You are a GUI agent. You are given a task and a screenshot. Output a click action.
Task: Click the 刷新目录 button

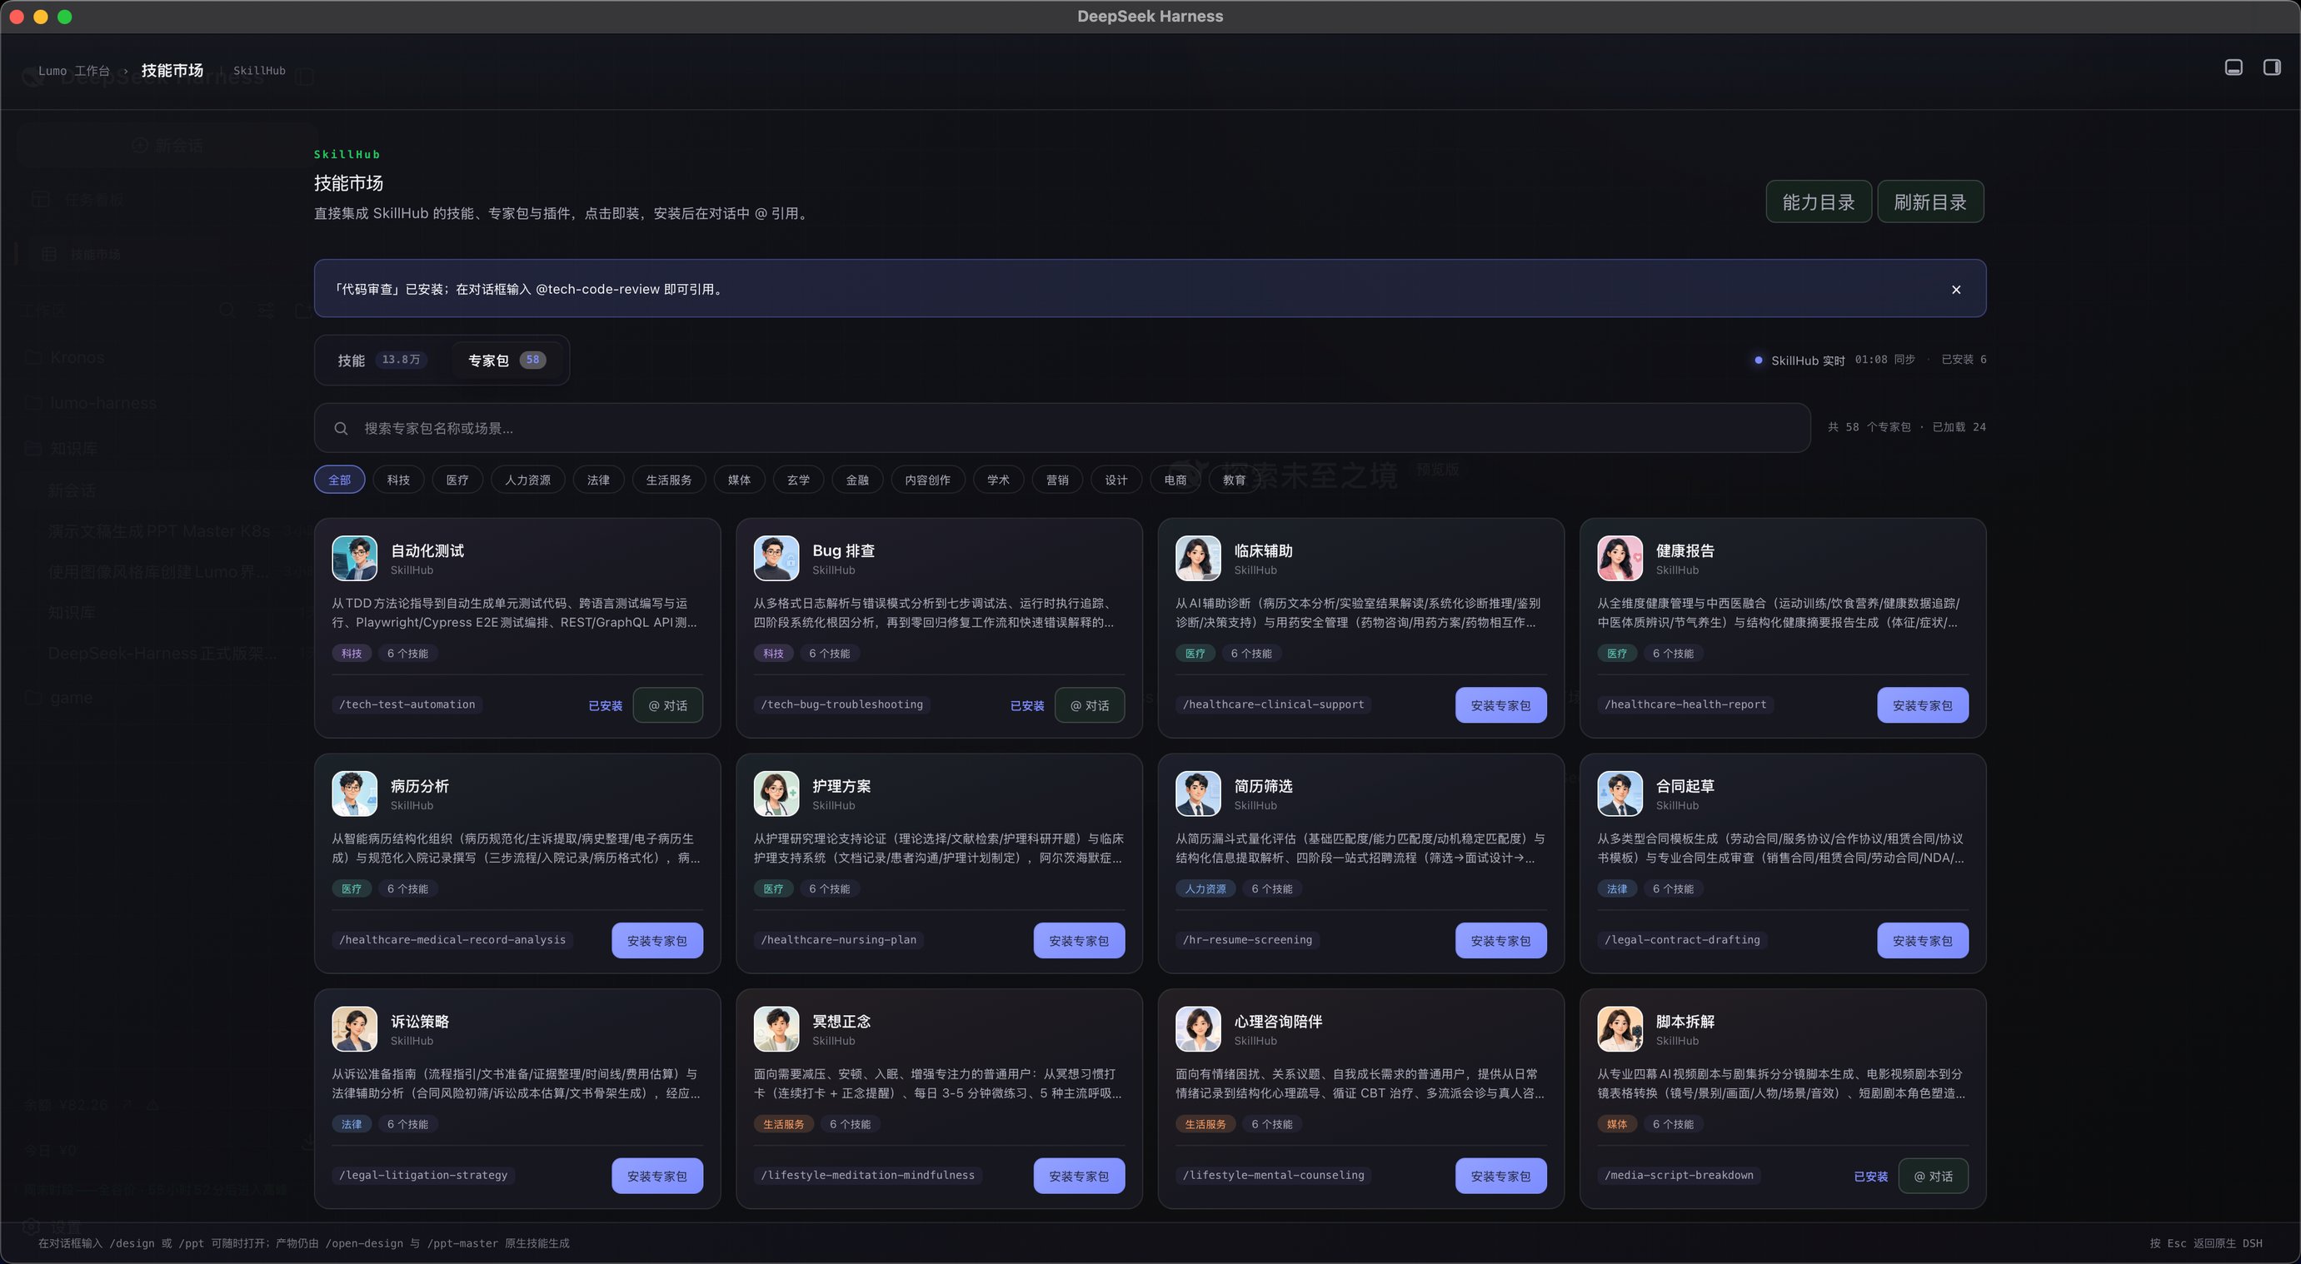pyautogui.click(x=1930, y=202)
